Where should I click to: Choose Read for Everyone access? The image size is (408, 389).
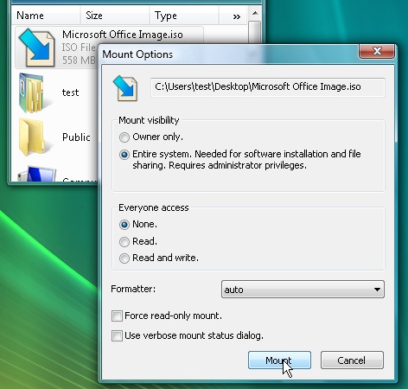point(124,241)
